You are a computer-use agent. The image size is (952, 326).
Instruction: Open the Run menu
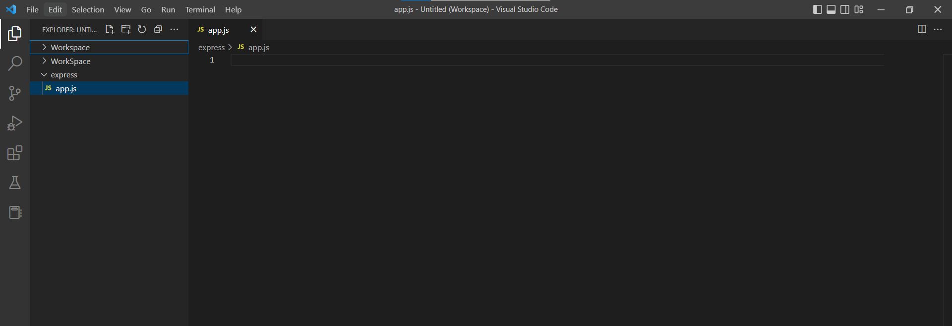(x=168, y=9)
